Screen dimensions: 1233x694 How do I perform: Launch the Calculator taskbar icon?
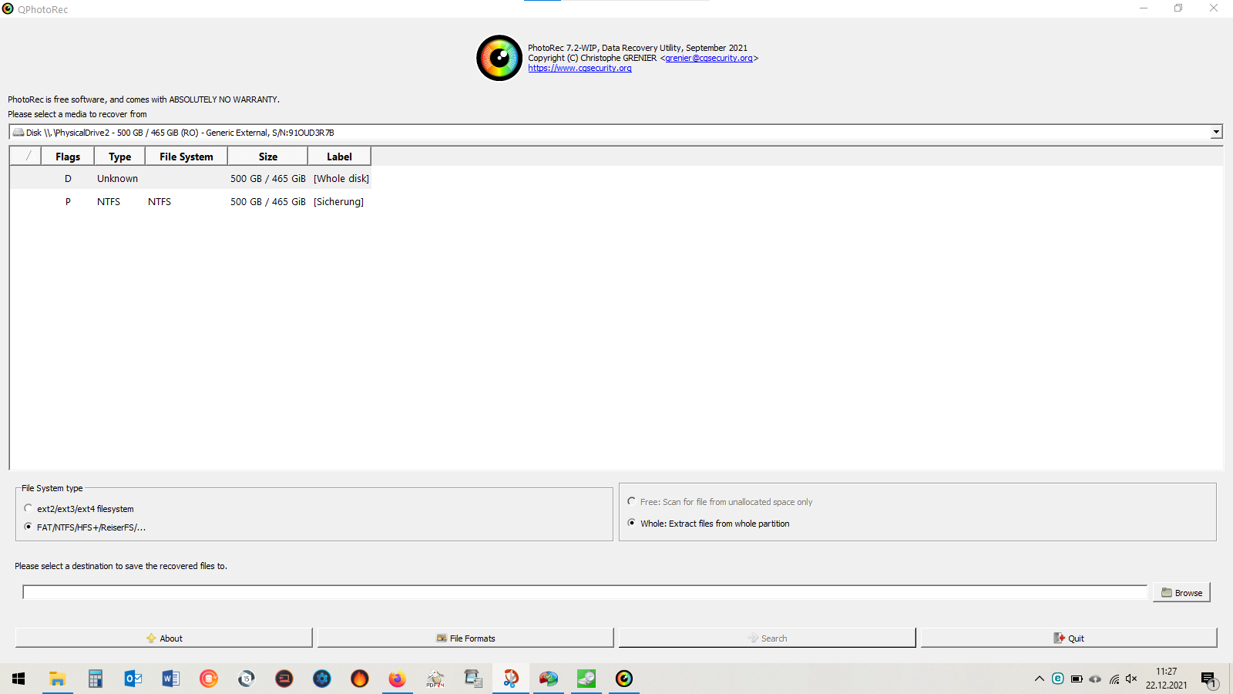pyautogui.click(x=95, y=679)
